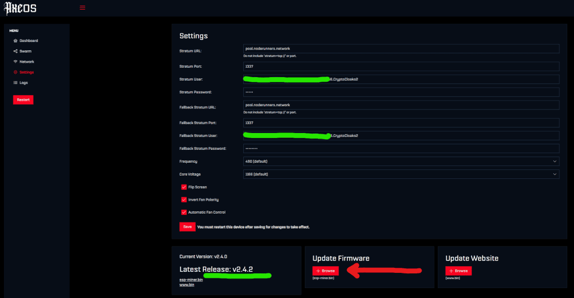Click the Fallback Stratum URL field
The width and height of the screenshot is (574, 298).
click(x=401, y=105)
